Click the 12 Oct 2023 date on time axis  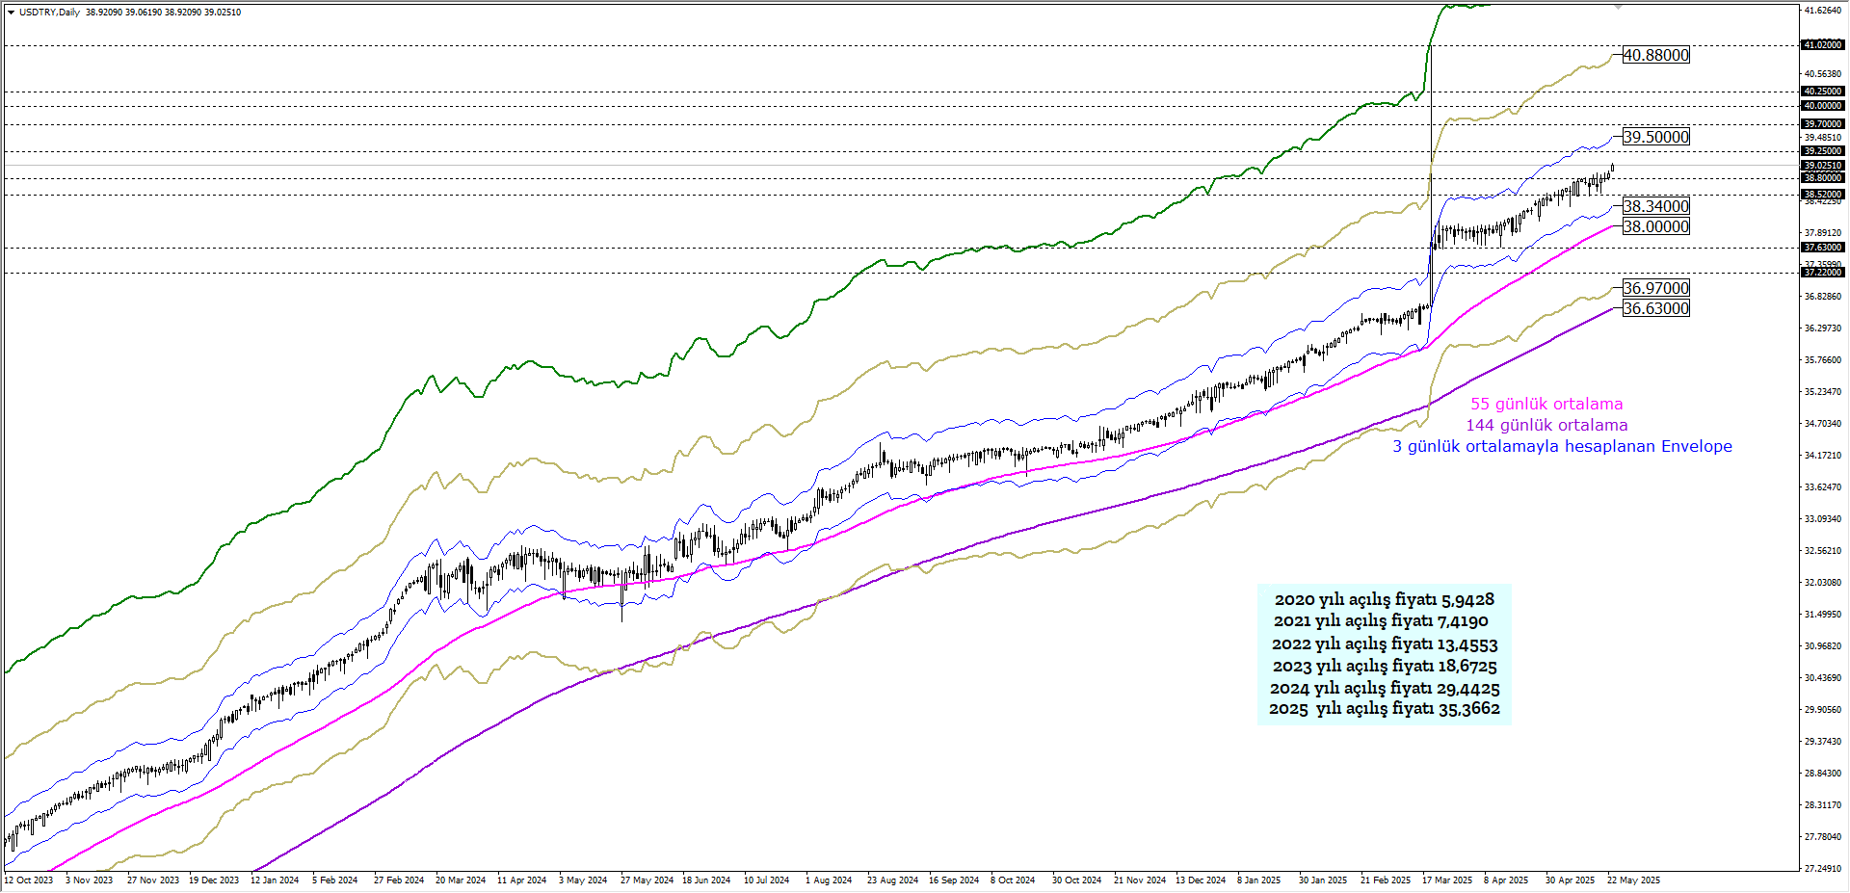pos(28,880)
